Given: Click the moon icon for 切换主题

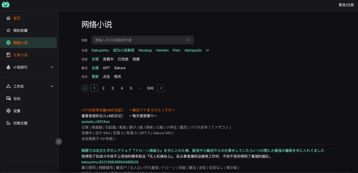Looking at the screenshot, I should [x=8, y=123].
